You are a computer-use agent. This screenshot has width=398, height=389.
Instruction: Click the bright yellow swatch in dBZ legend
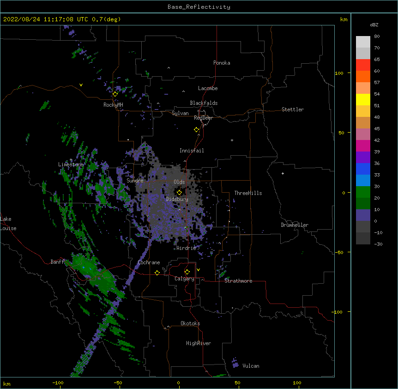[363, 99]
